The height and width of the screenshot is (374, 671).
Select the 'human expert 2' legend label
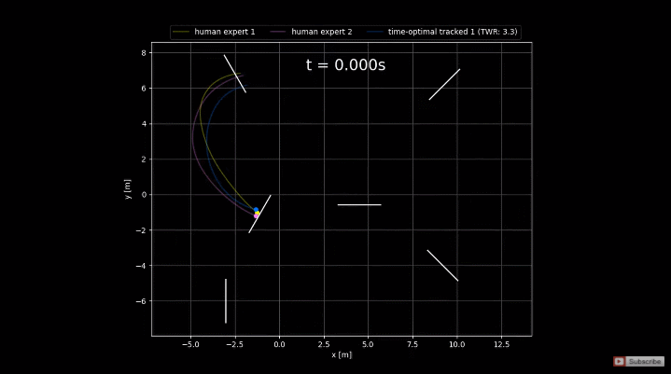click(x=322, y=32)
